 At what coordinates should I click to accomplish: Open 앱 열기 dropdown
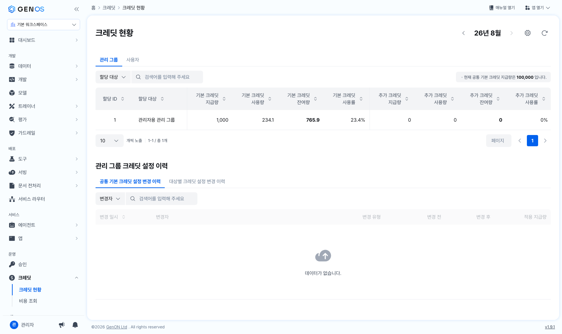tap(537, 8)
